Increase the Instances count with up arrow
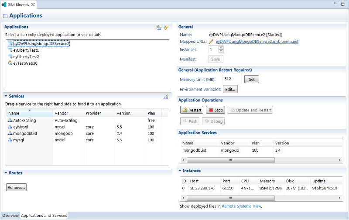 [221, 48]
